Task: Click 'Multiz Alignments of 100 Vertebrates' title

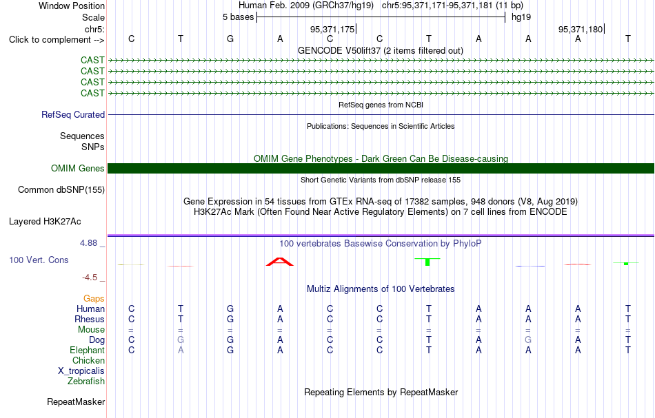Action: point(381,289)
